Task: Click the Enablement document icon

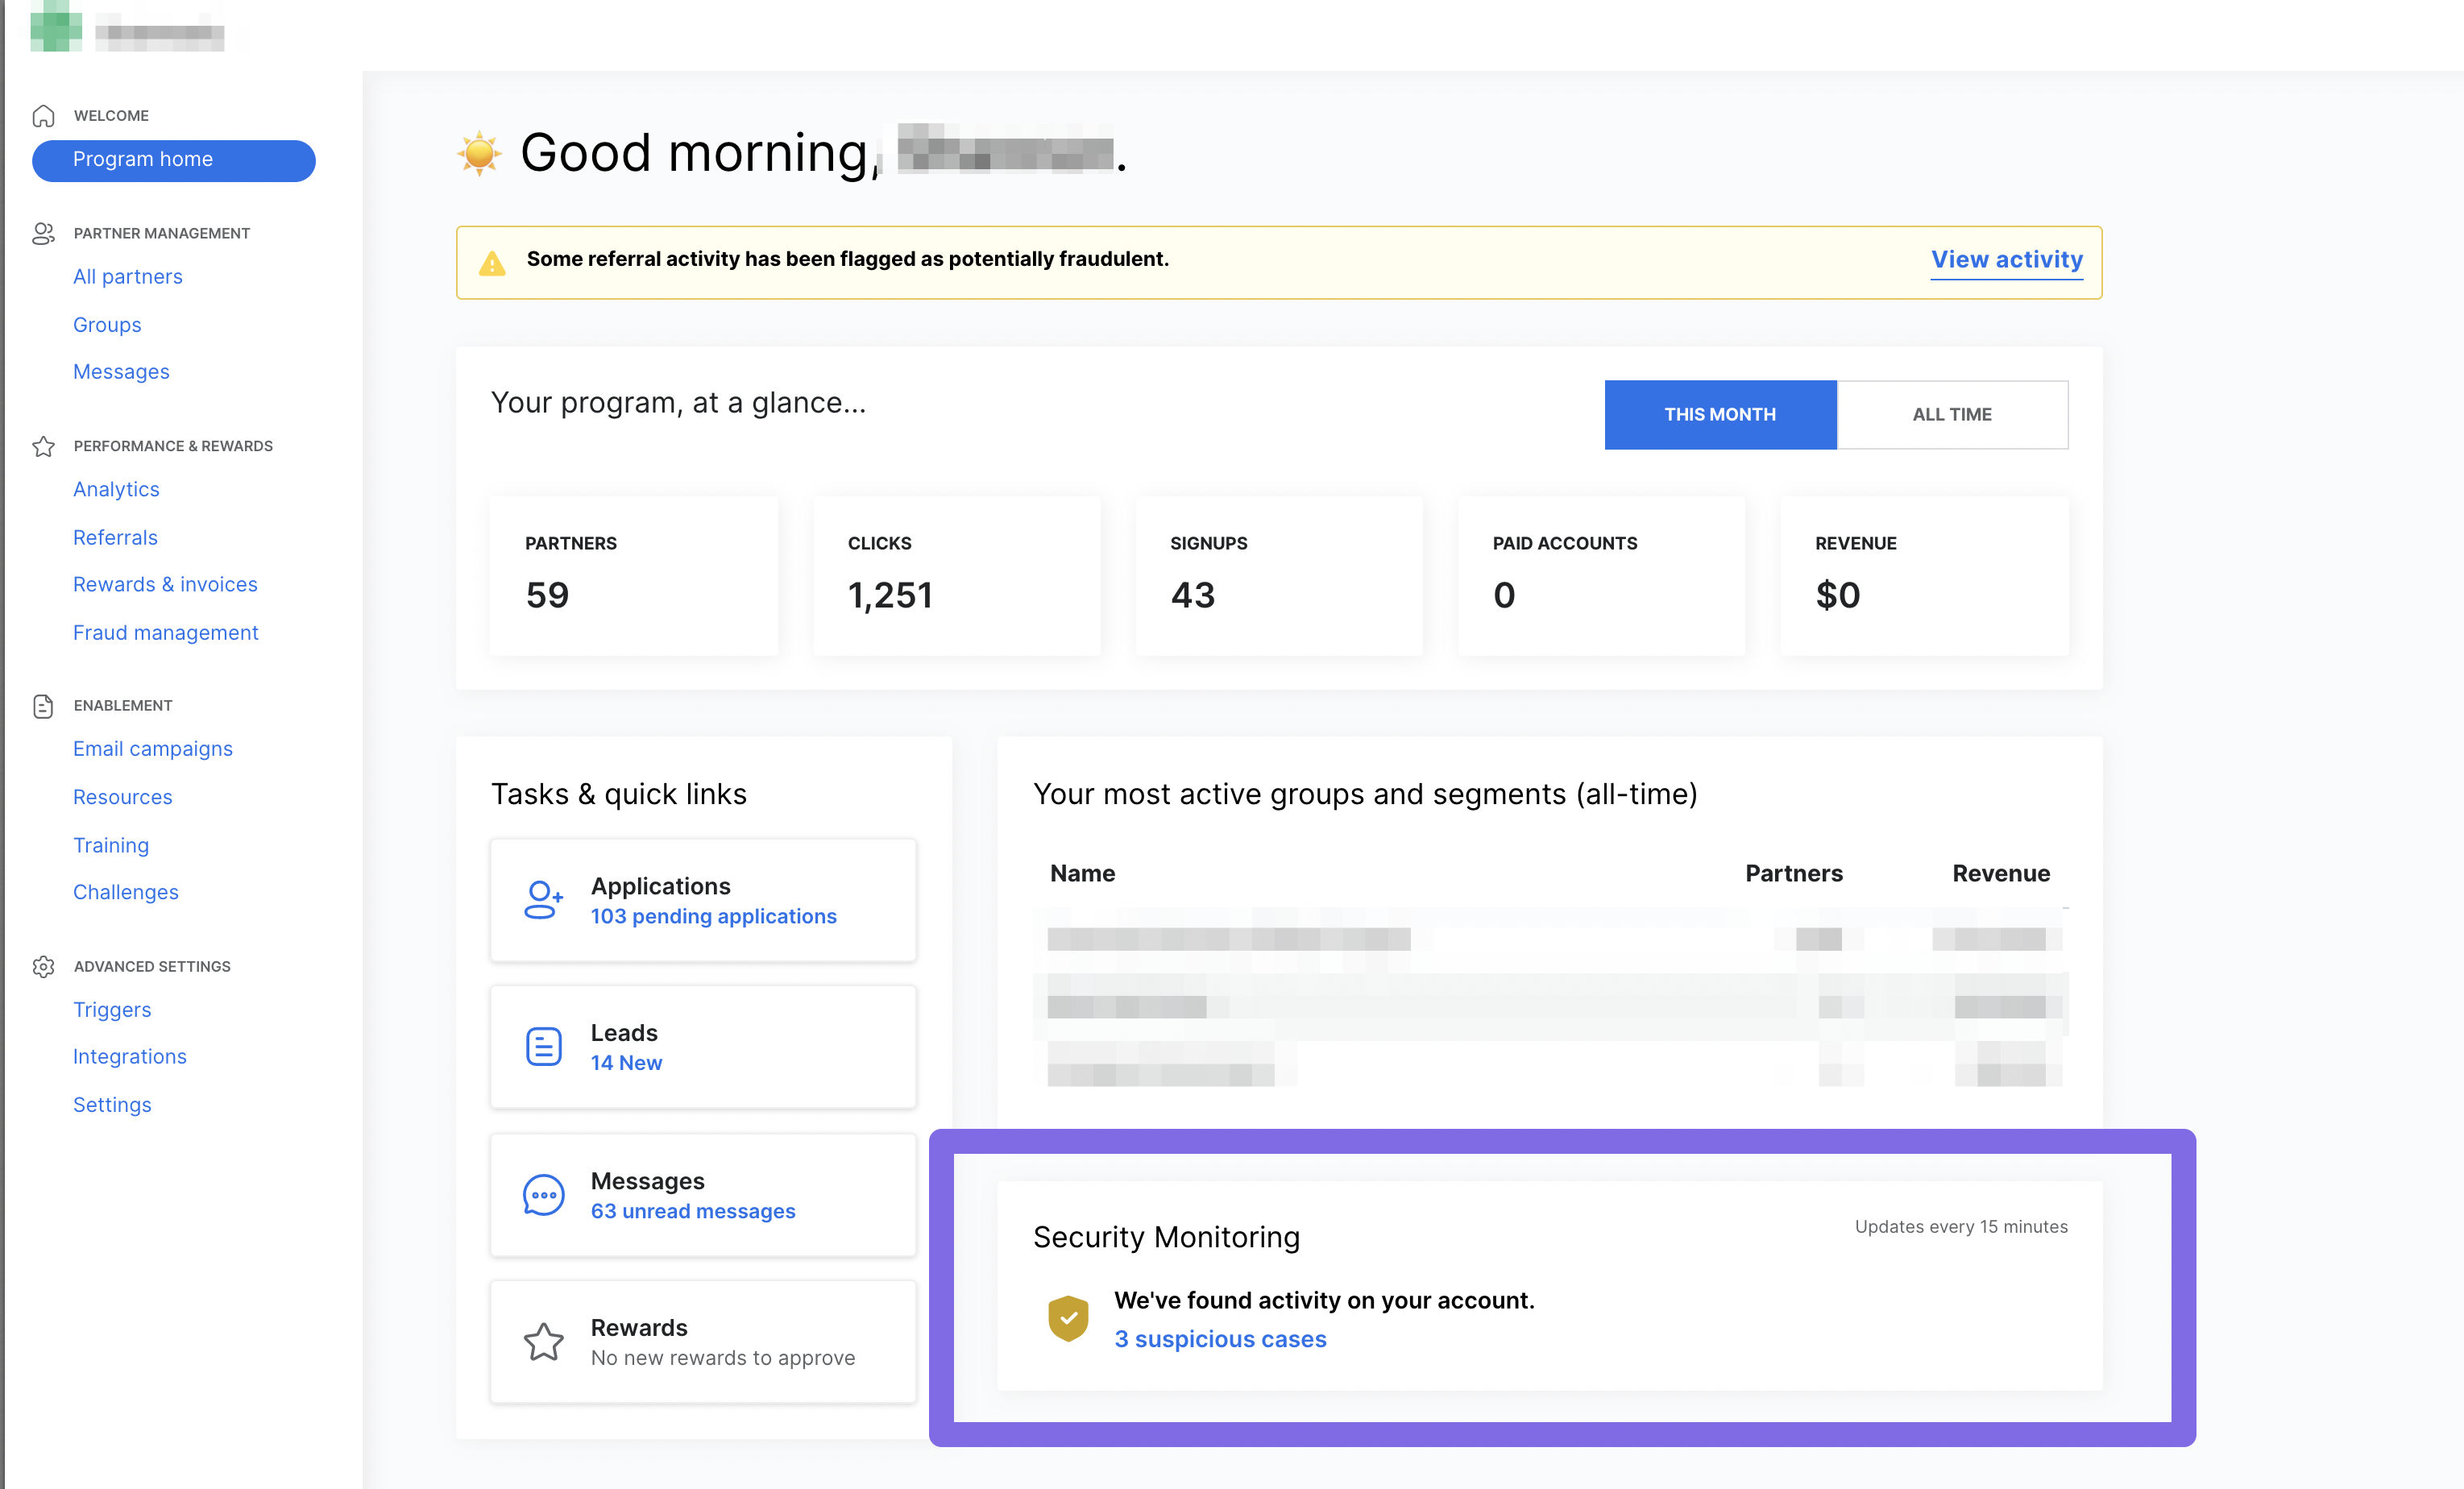Action: (x=43, y=706)
